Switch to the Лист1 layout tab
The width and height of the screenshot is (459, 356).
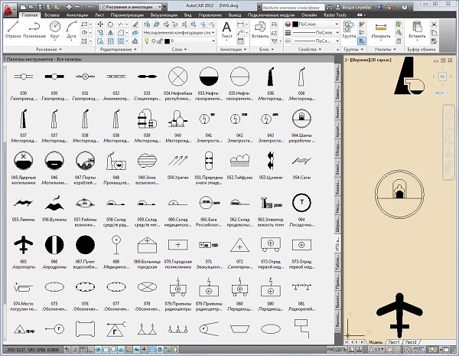point(395,342)
